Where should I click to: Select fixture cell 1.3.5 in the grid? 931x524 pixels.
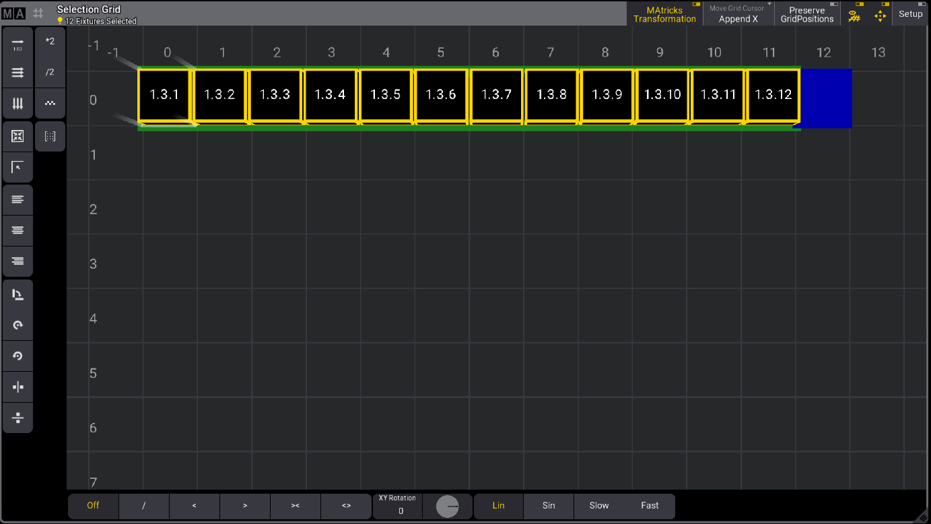coord(386,95)
